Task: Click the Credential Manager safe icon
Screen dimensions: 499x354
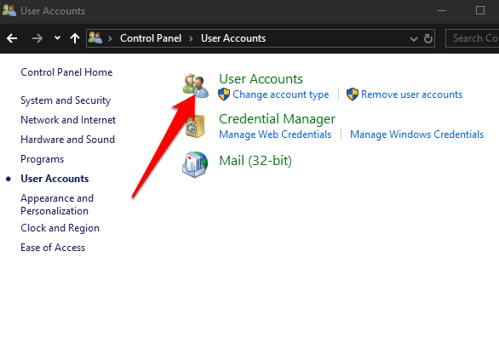Action: (x=195, y=126)
